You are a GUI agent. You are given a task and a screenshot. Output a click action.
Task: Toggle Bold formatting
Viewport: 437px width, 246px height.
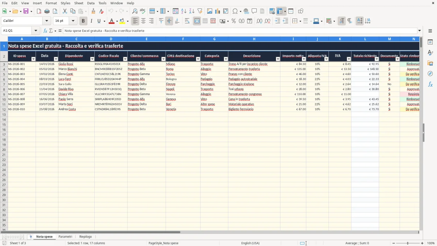coord(83,21)
